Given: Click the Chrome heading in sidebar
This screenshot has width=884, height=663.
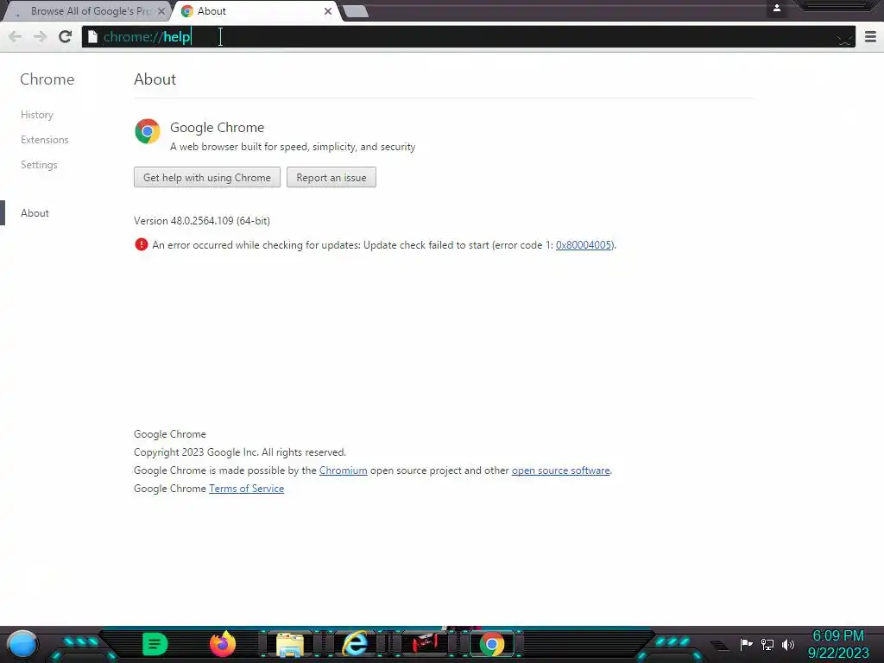Looking at the screenshot, I should [47, 79].
